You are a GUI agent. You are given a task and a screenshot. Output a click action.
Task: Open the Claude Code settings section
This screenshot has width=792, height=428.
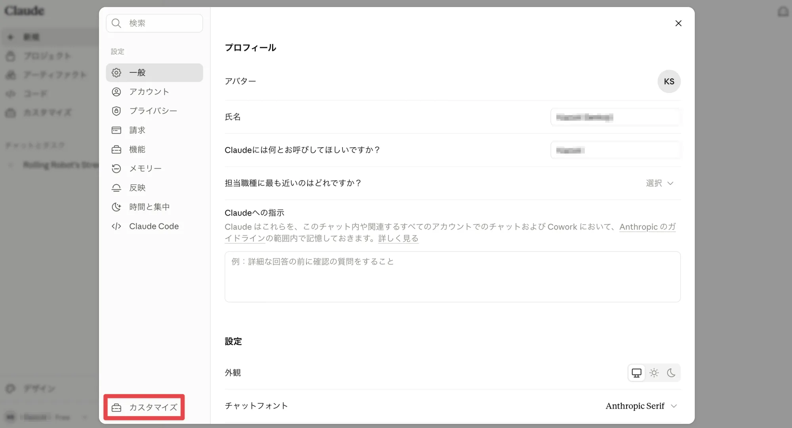point(154,226)
